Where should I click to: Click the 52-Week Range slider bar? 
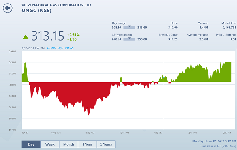pos(129,39)
